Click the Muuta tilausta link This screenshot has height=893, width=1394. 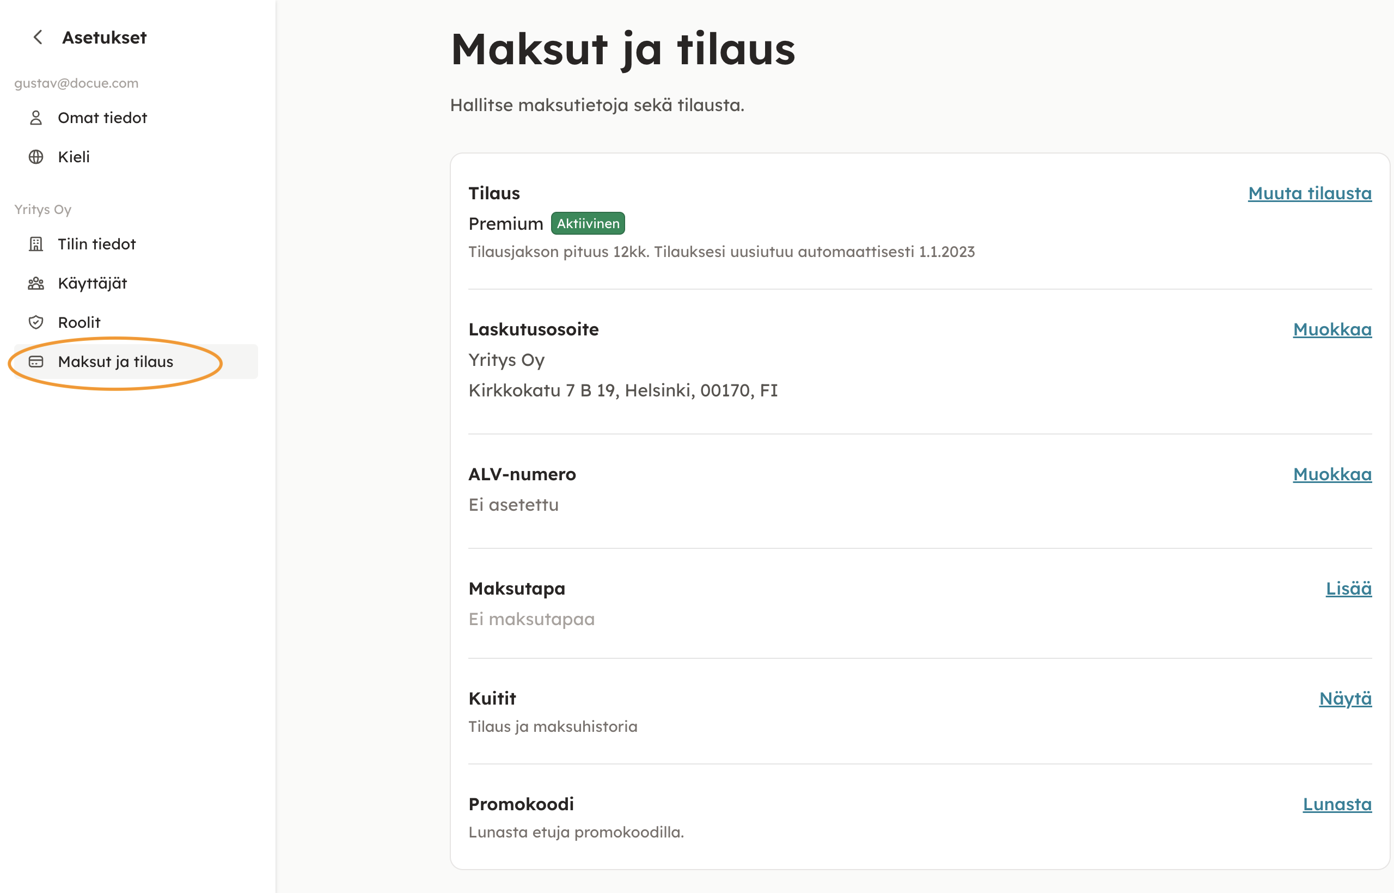(1310, 193)
